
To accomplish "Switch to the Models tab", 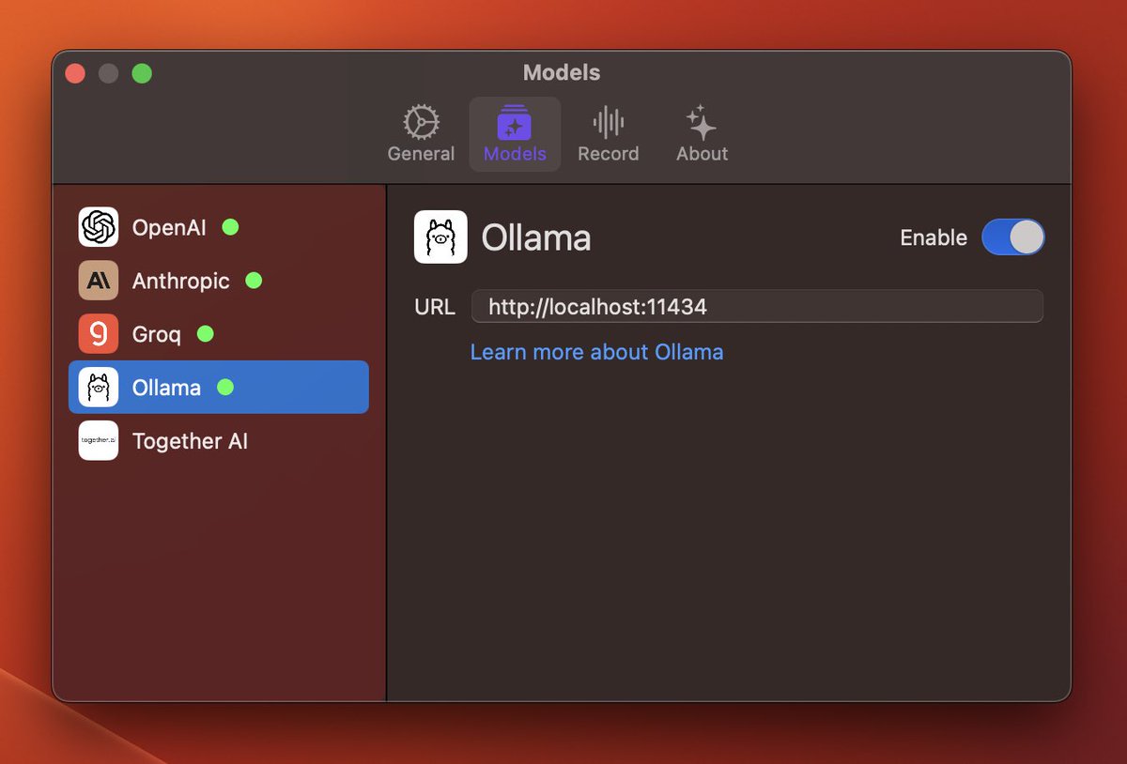I will click(515, 134).
